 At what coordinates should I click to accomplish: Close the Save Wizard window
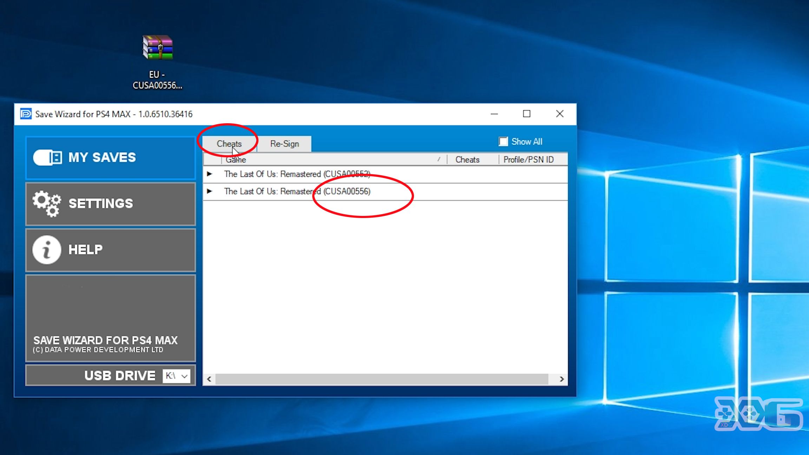[560, 114]
